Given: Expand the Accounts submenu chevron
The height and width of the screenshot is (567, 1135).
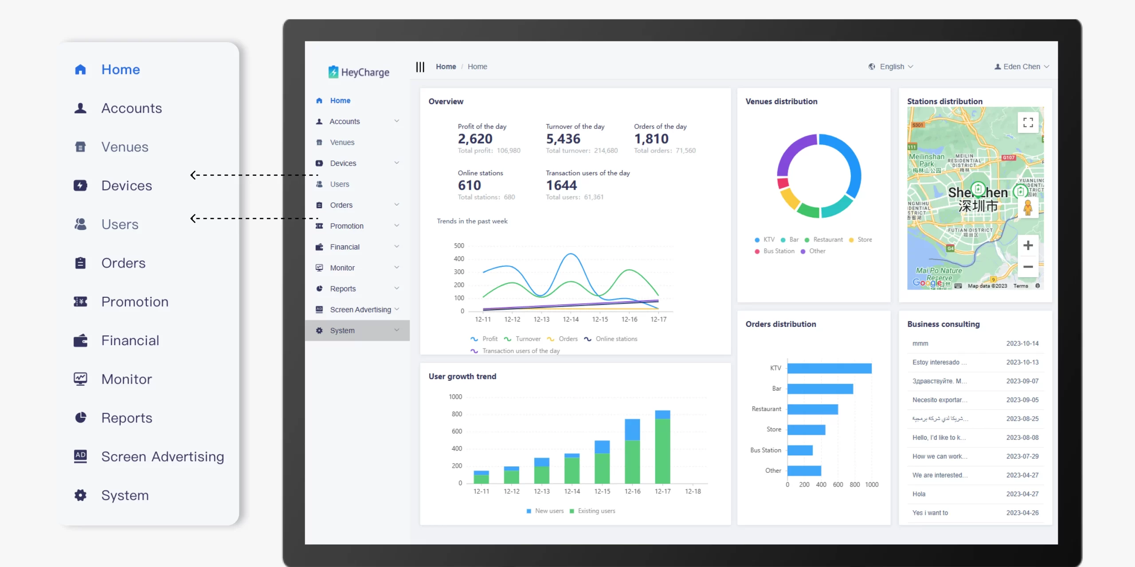Looking at the screenshot, I should click(x=397, y=121).
